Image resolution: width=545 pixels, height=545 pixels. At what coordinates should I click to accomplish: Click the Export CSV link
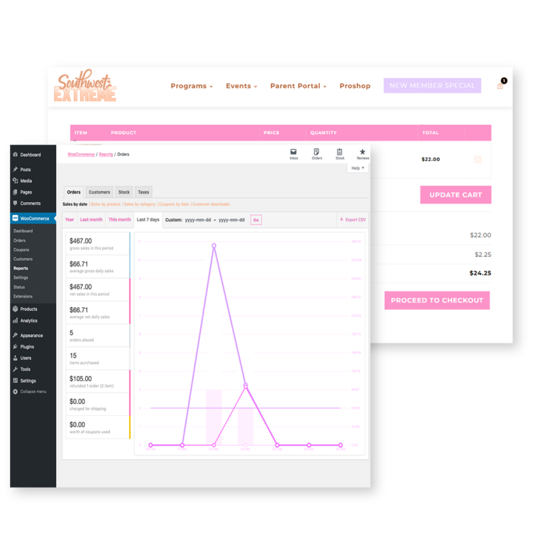point(353,220)
